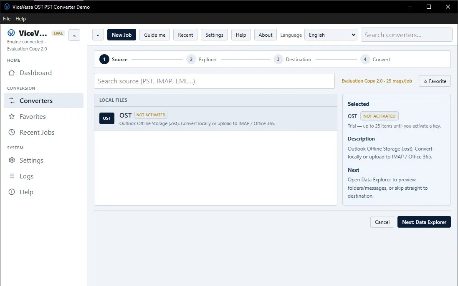This screenshot has width=458, height=286.
Task: Click NOT ACTIVATED badge in OST list row
Action: 151,115
